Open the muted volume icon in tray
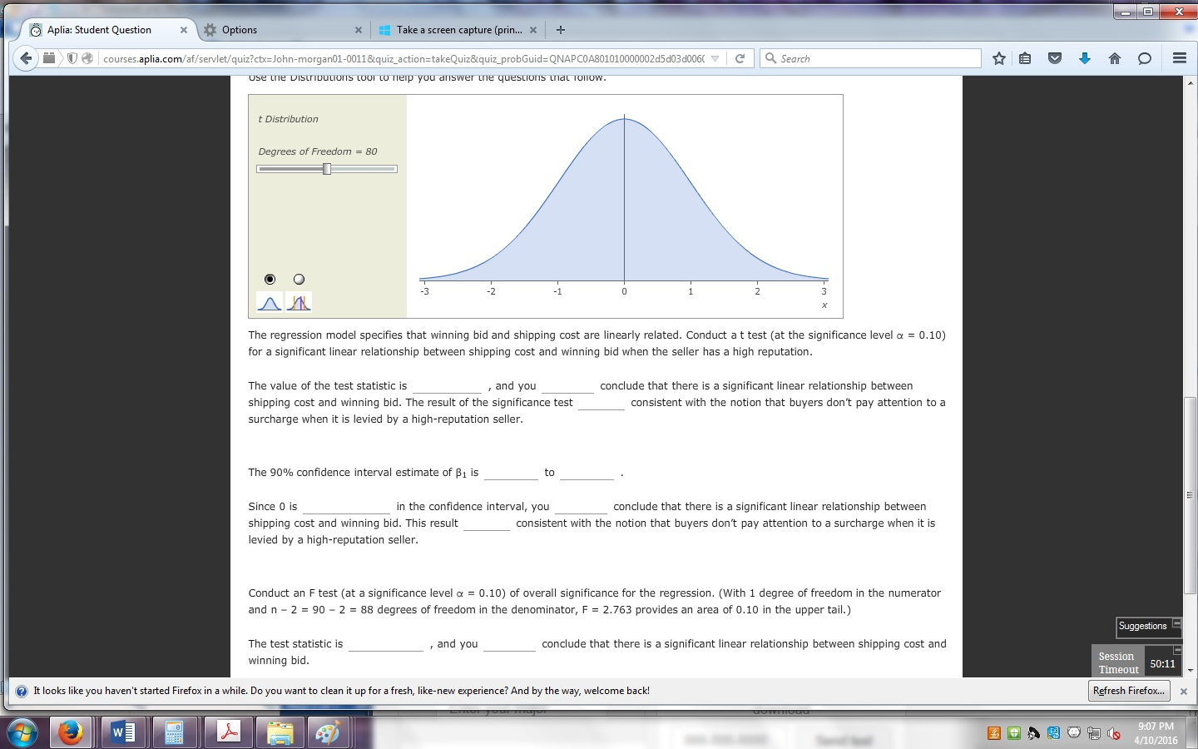This screenshot has height=749, width=1198. pyautogui.click(x=1114, y=733)
